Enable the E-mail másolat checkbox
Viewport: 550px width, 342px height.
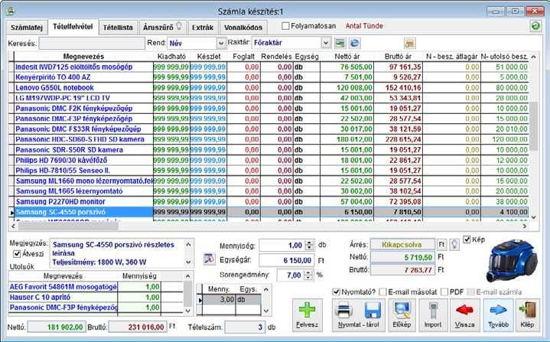pos(383,292)
